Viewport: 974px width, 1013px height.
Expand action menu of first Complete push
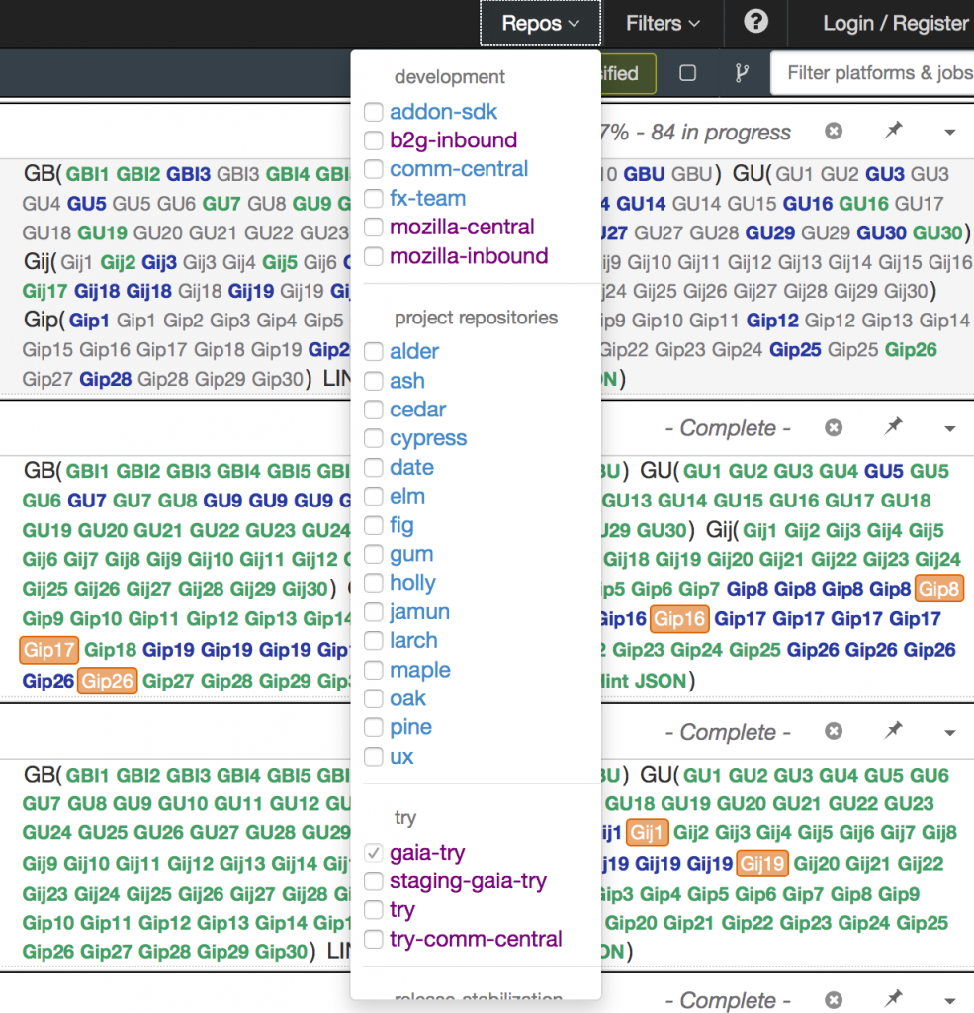[x=949, y=429]
